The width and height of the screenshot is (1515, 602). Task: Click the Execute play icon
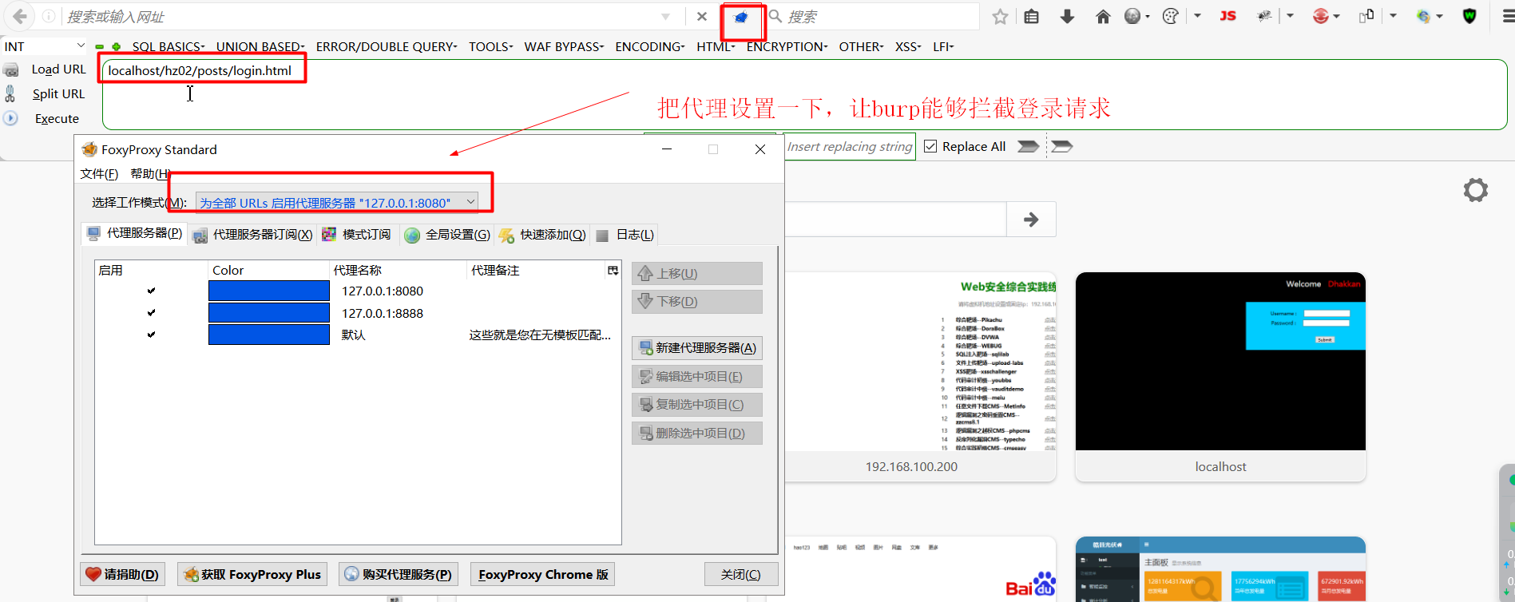(10, 118)
